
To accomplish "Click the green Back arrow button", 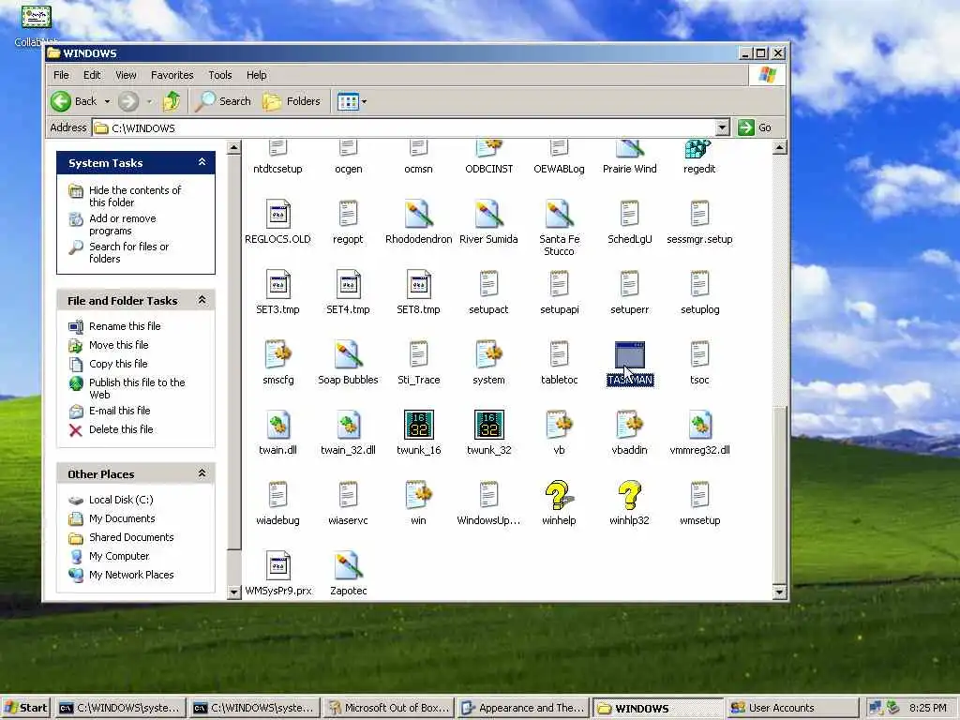I will 61,101.
